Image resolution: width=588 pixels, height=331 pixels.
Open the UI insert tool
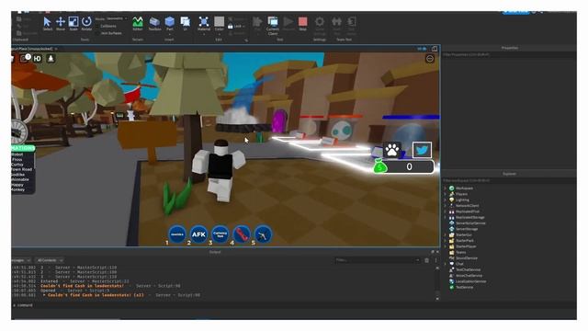coord(185,24)
